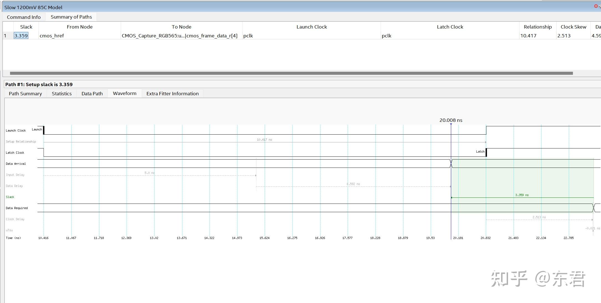Sort by Launch Clock column header
Viewport: 601px width, 303px height.
pyautogui.click(x=312, y=27)
